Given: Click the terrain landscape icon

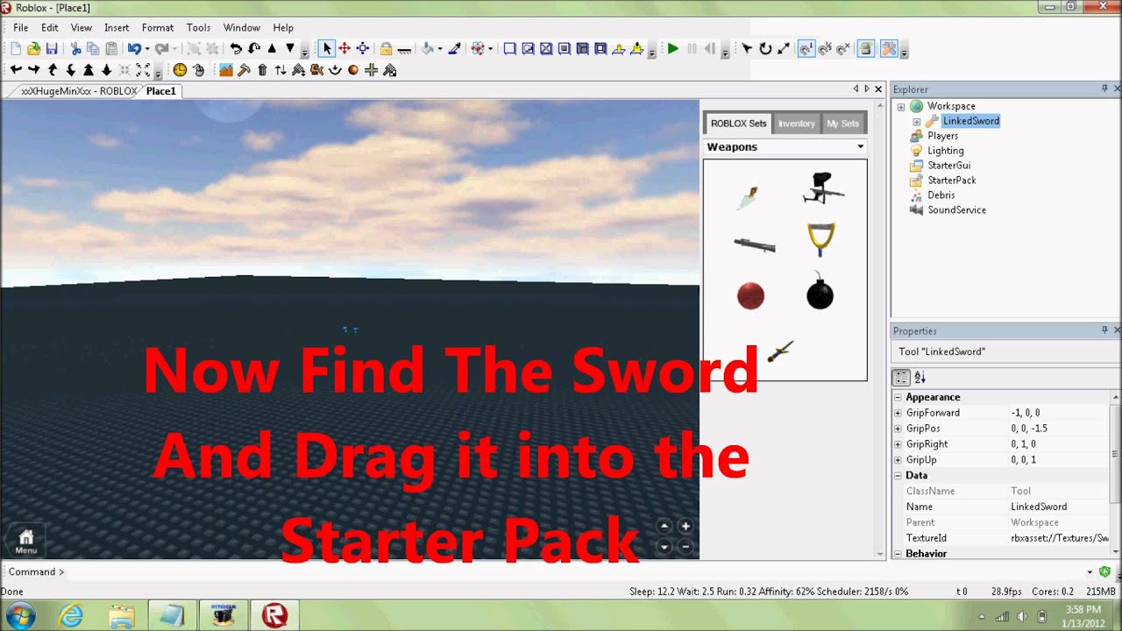Looking at the screenshot, I should pyautogui.click(x=226, y=70).
